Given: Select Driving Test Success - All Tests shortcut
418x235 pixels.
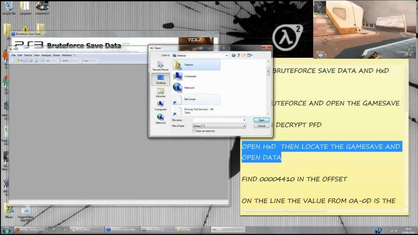Looking at the screenshot, I should (196, 111).
